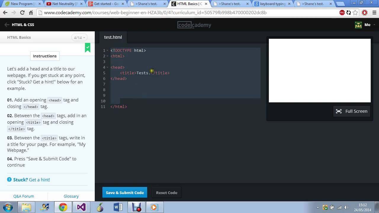Click the white preview pane
379x213 pixels.
320,70
